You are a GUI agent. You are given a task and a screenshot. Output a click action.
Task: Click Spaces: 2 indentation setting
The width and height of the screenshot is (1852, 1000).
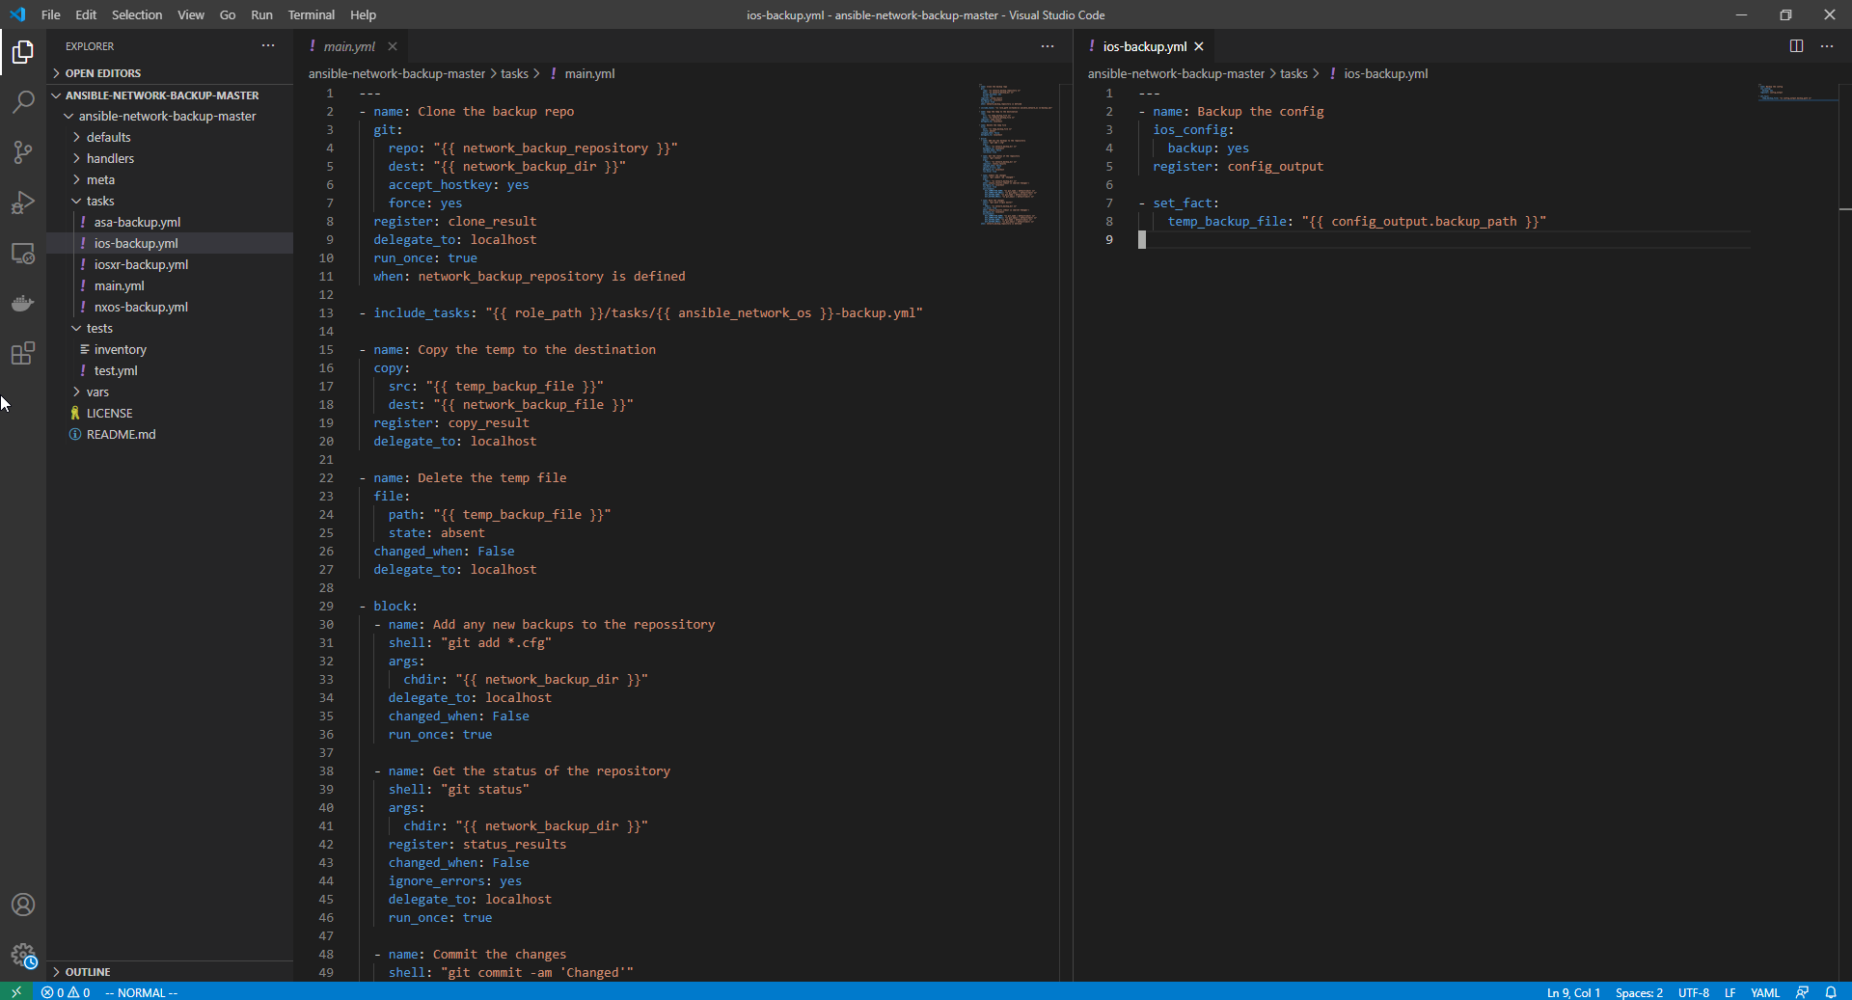1639,992
